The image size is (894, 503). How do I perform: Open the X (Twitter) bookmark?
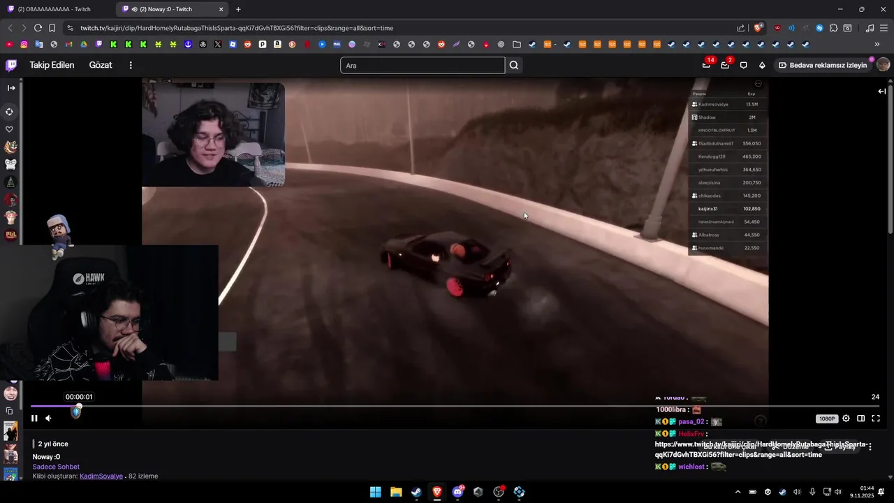218,44
